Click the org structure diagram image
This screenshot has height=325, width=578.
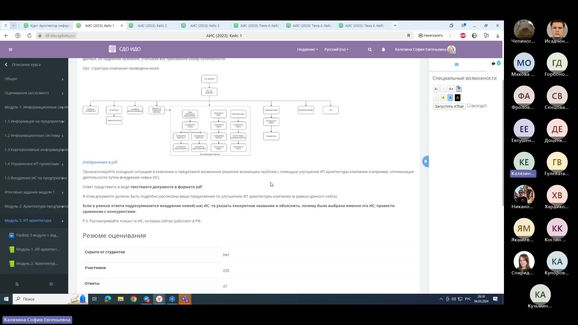211,115
